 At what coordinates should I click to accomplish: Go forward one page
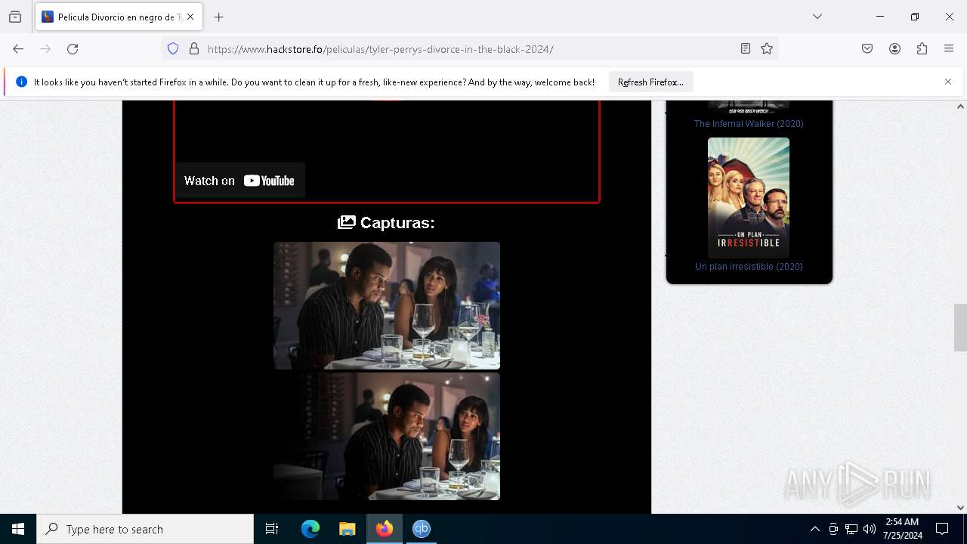click(x=45, y=49)
